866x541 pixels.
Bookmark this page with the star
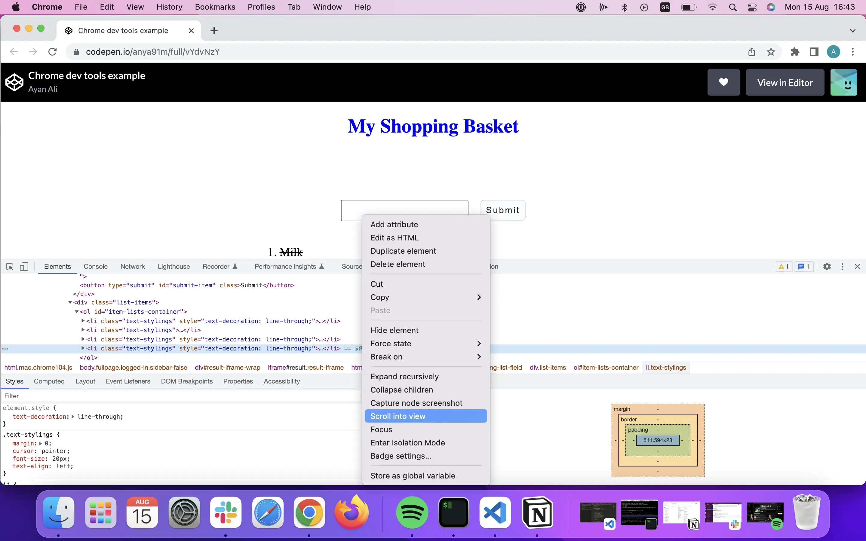coord(771,52)
